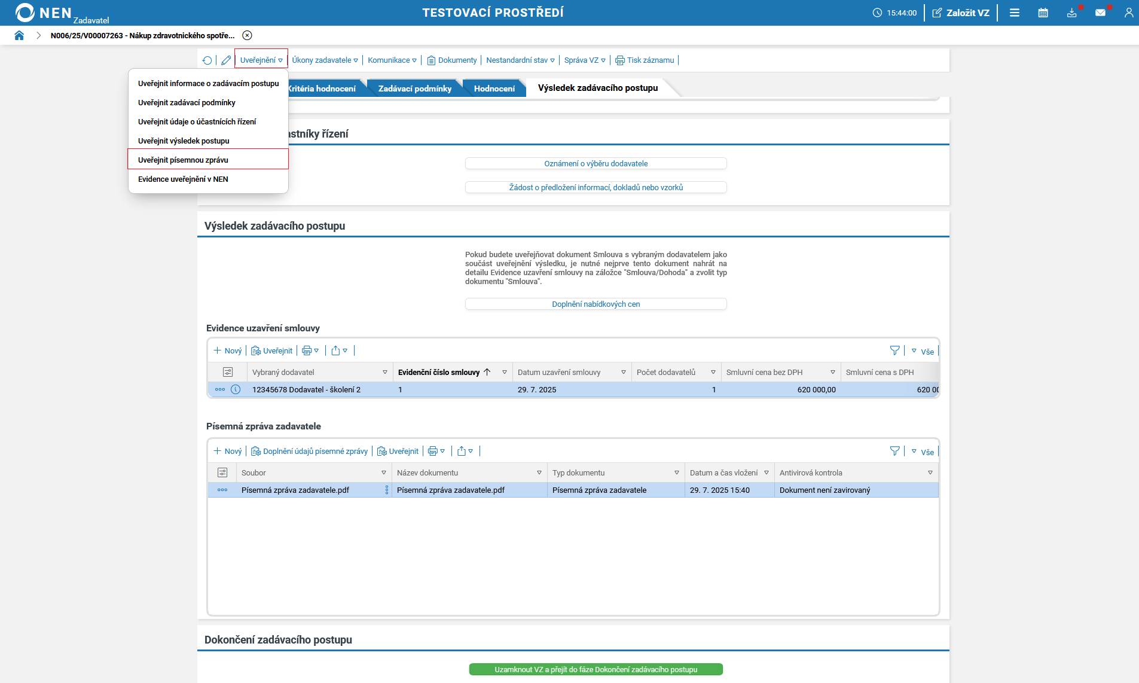This screenshot has height=683, width=1139.
Task: Open the Správa VZ dropdown
Action: coord(584,60)
